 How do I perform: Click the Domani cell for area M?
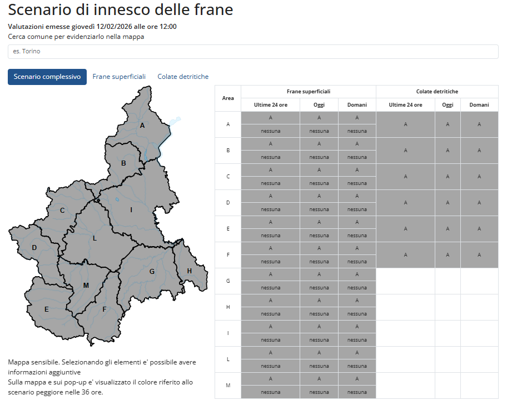(356, 378)
